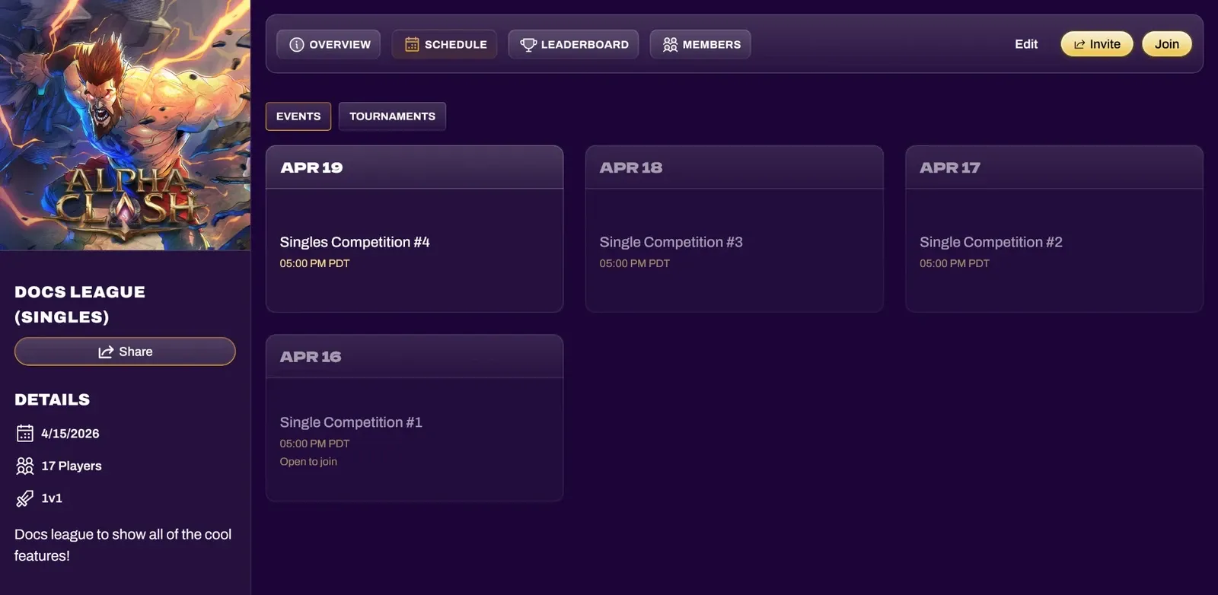The width and height of the screenshot is (1218, 595).
Task: Click the 'Open to join' text
Action: [308, 462]
